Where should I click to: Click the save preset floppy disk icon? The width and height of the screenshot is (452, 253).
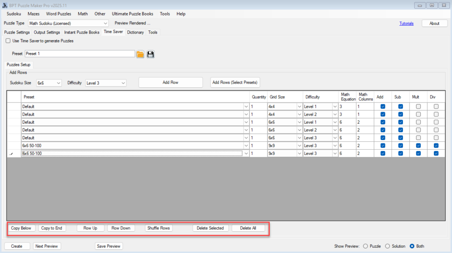pos(151,54)
